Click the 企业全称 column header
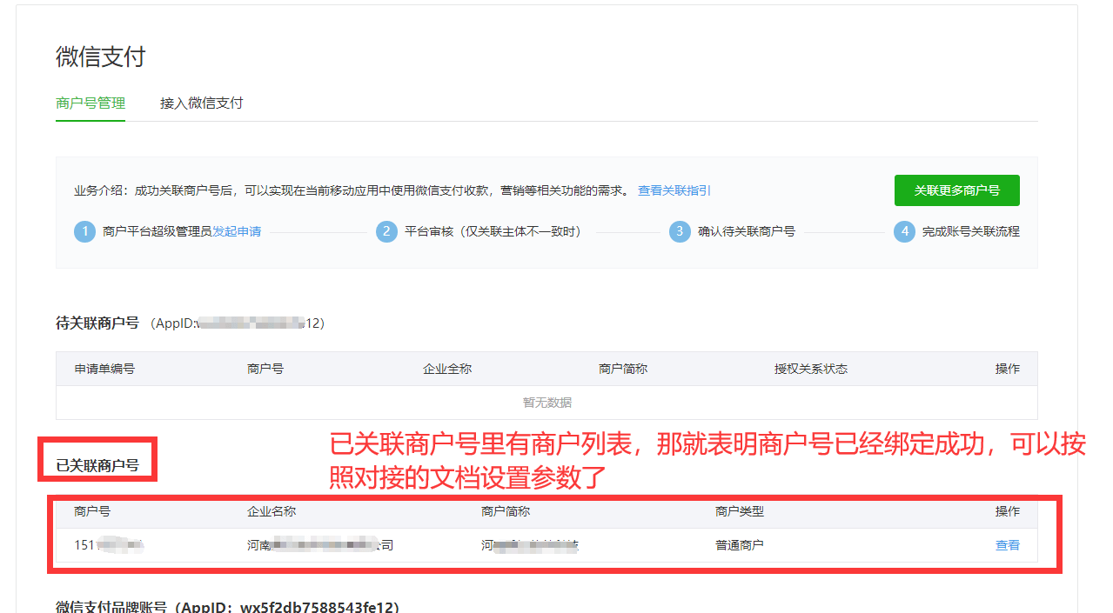1113x613 pixels. 447,369
